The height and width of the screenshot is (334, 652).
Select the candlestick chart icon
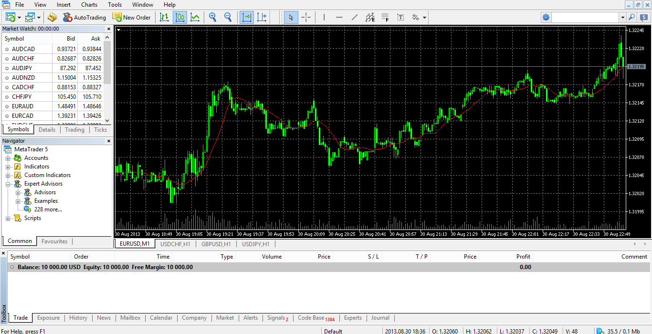(x=180, y=17)
